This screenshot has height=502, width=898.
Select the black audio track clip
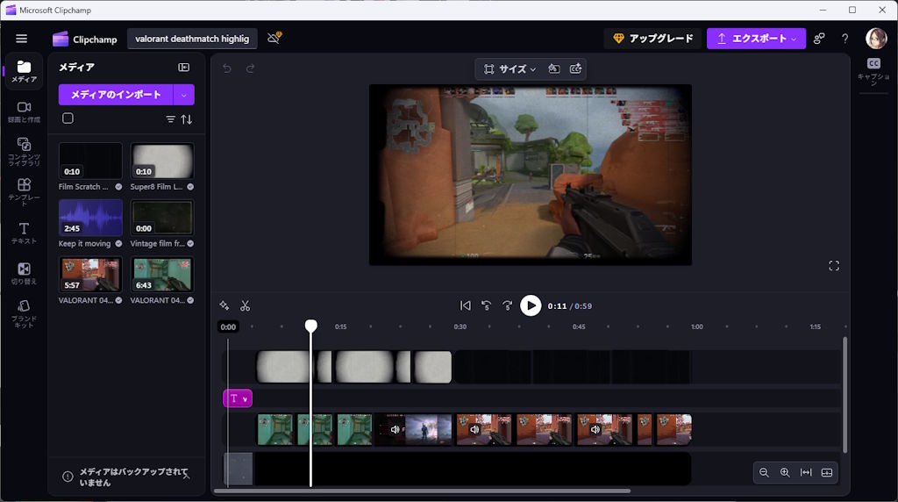click(x=473, y=469)
